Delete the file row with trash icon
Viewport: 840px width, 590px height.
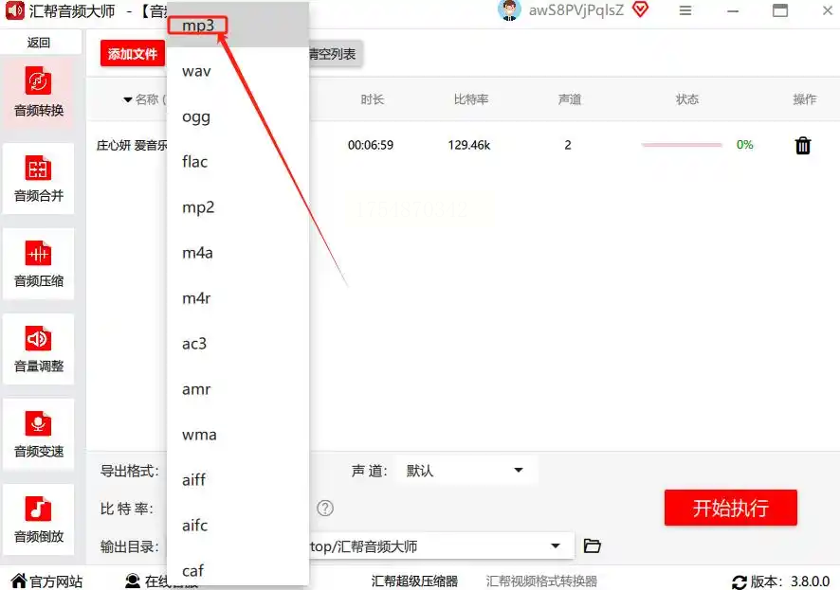click(x=802, y=145)
